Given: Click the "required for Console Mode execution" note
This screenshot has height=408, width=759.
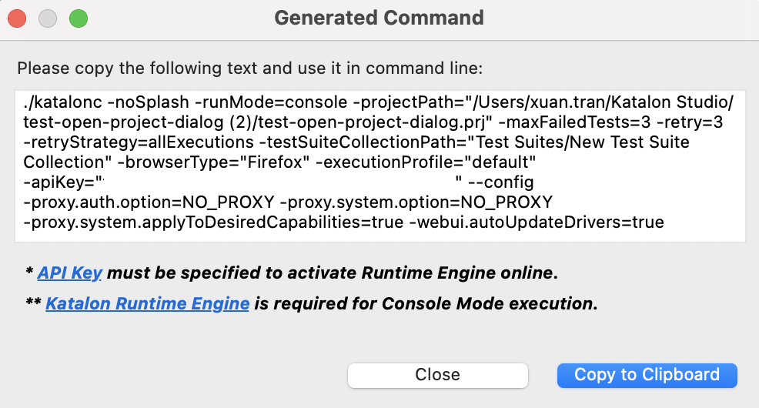Looking at the screenshot, I should coord(426,303).
